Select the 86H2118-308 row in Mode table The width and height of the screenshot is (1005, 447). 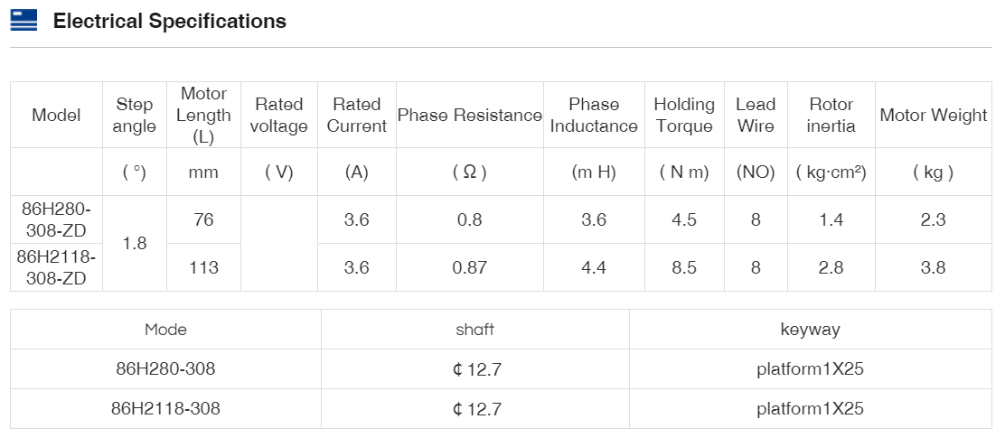[x=165, y=409]
